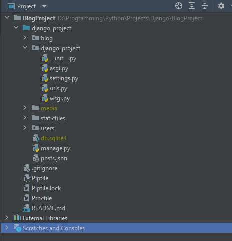Screen dimensions: 232x241
Task: Click the Collapse All toolbar icon
Action: pyautogui.click(x=205, y=6)
